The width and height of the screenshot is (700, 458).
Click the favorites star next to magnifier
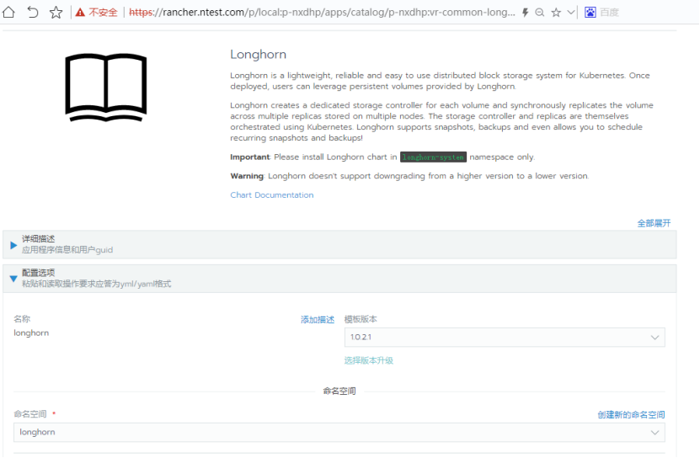556,13
